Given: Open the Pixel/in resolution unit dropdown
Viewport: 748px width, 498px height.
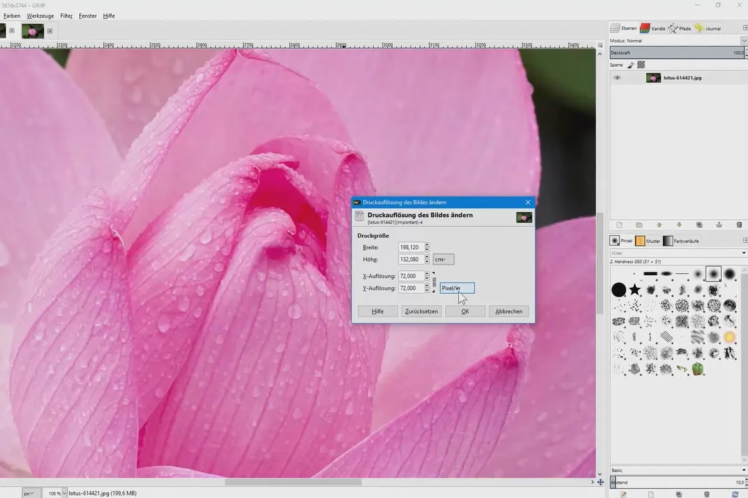Looking at the screenshot, I should click(x=457, y=288).
